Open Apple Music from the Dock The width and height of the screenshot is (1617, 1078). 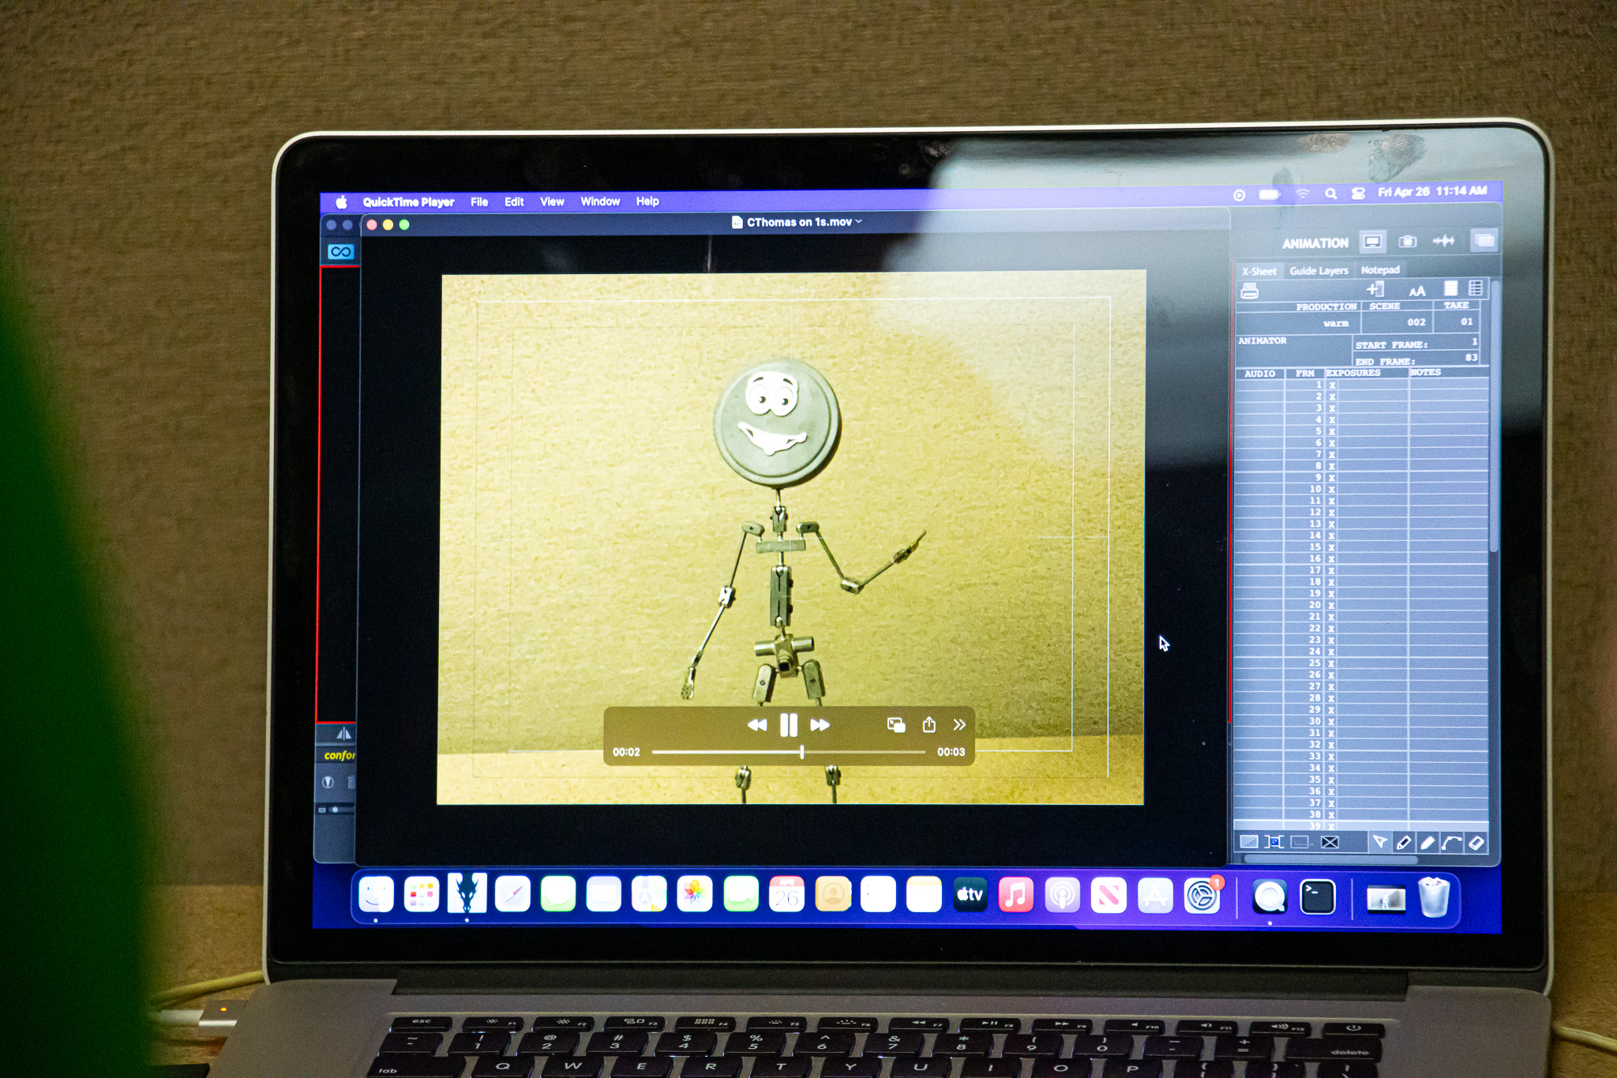coord(1015,896)
